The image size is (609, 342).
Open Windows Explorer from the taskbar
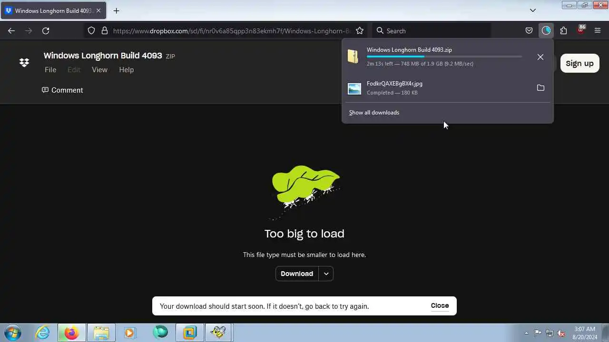tap(101, 332)
